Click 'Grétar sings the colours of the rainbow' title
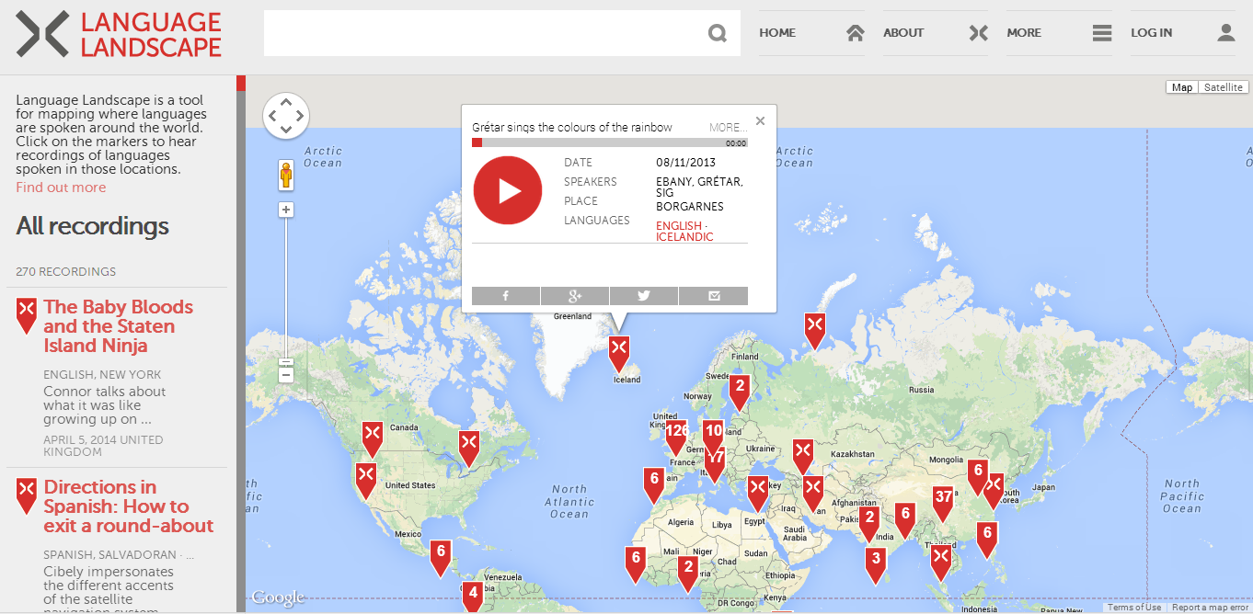1253x614 pixels. coord(572,128)
